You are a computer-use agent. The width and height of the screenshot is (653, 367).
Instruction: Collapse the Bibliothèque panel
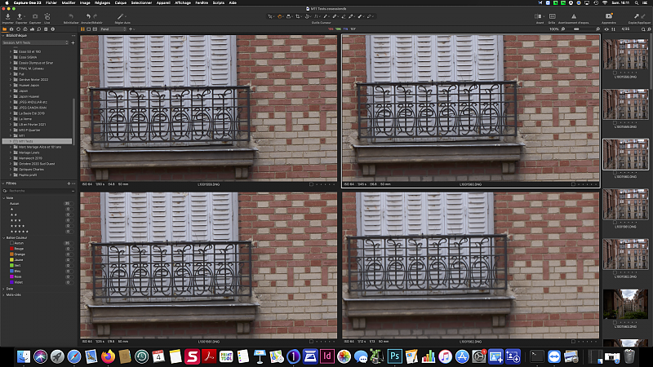(x=3, y=36)
